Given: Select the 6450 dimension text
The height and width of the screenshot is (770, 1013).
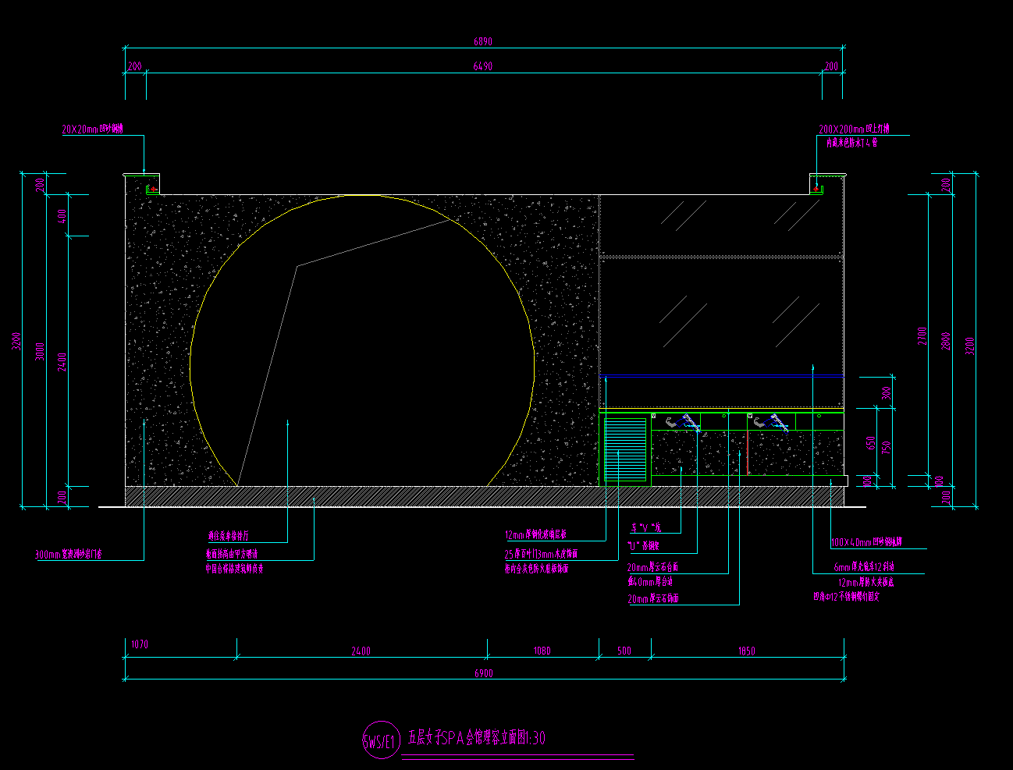Looking at the screenshot, I should 483,66.
